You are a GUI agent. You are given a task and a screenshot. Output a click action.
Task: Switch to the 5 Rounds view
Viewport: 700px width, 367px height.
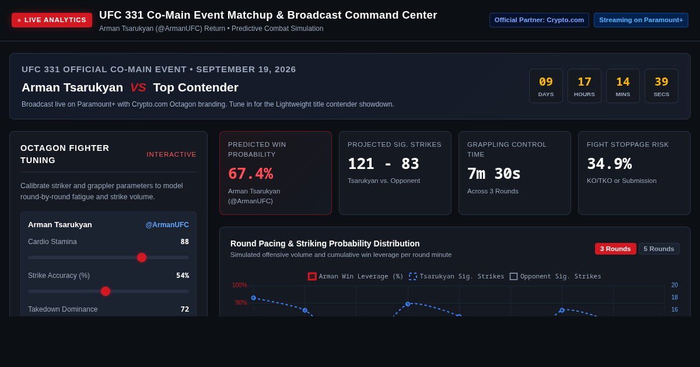pos(659,249)
